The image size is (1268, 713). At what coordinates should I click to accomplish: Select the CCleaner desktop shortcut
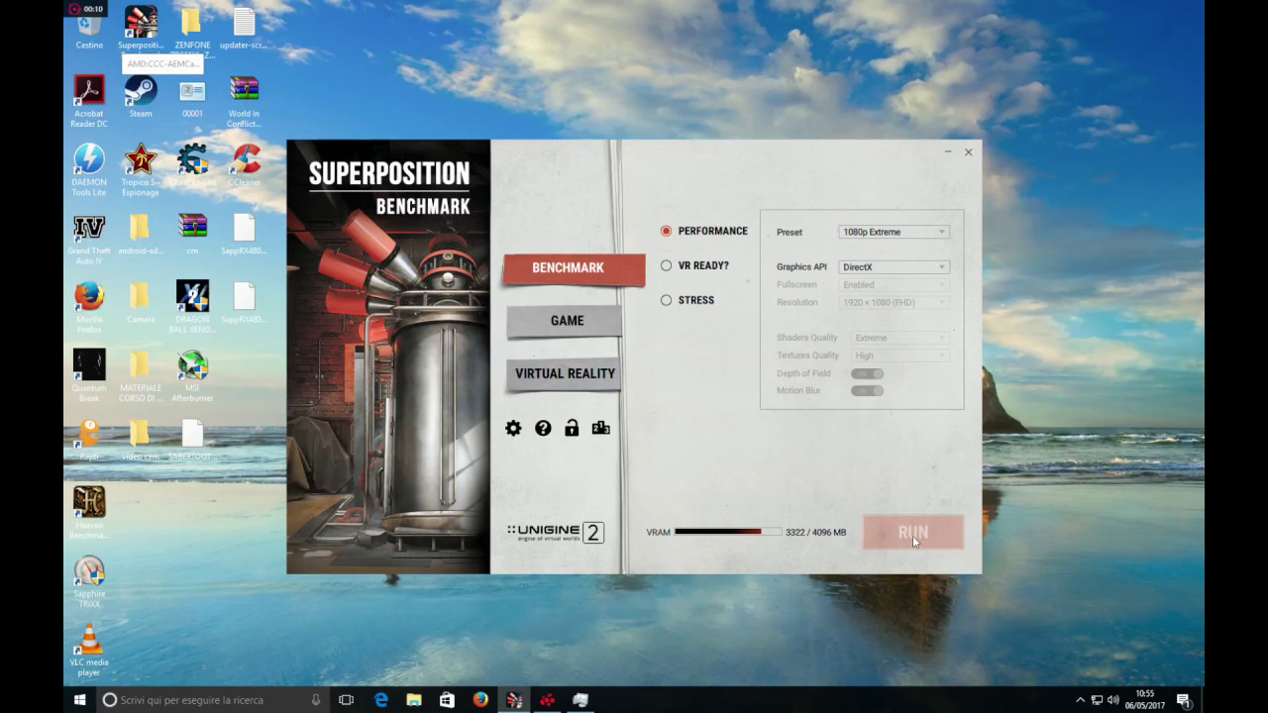click(244, 165)
